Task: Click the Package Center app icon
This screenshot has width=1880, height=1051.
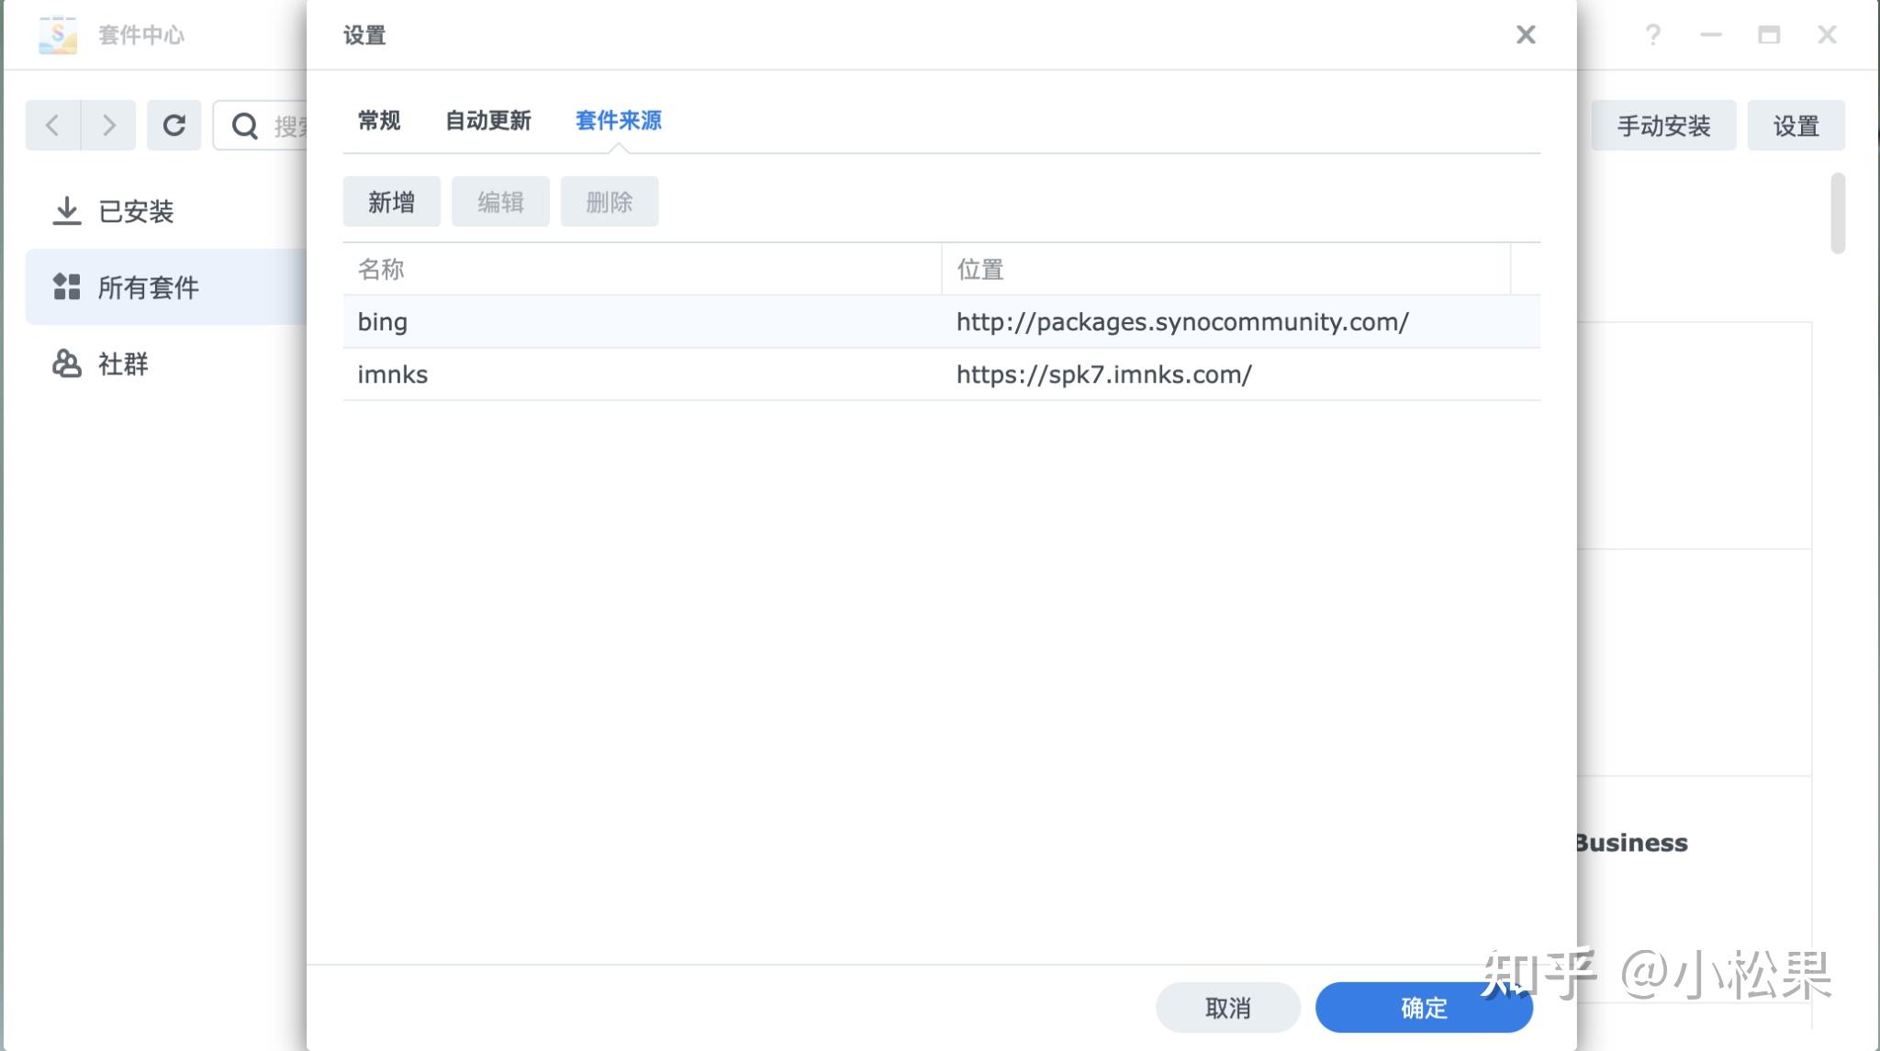Action: 58,35
